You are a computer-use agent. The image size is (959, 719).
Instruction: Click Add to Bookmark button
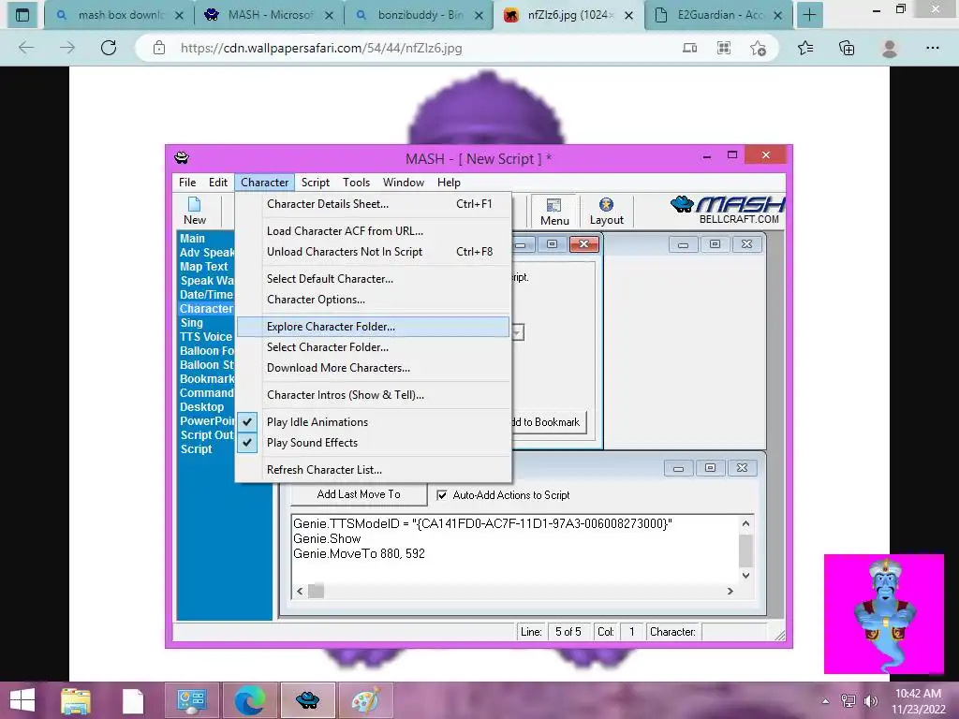click(549, 422)
